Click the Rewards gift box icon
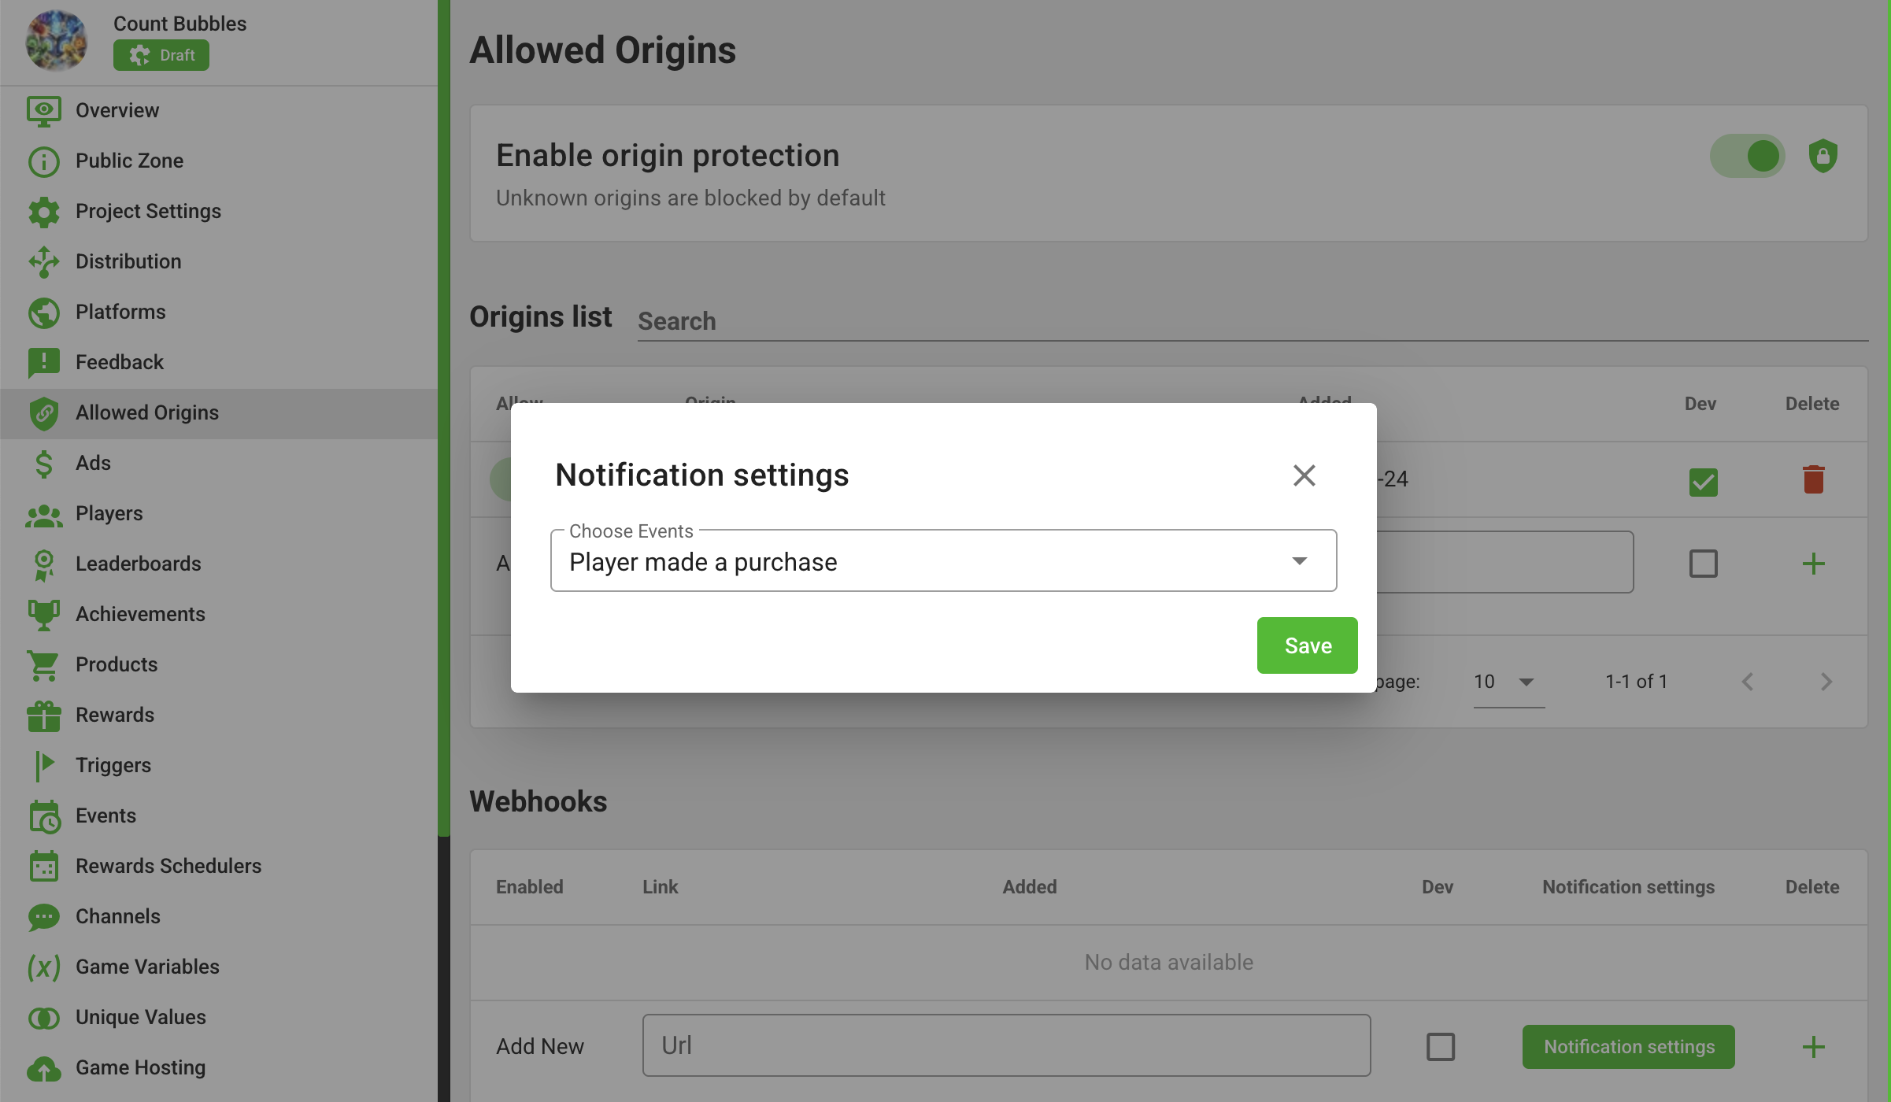The height and width of the screenshot is (1102, 1891). tap(44, 716)
